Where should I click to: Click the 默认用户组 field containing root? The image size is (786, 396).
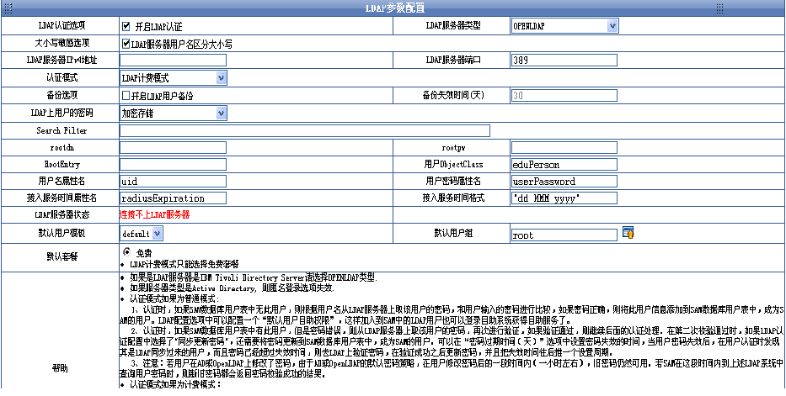[564, 235]
